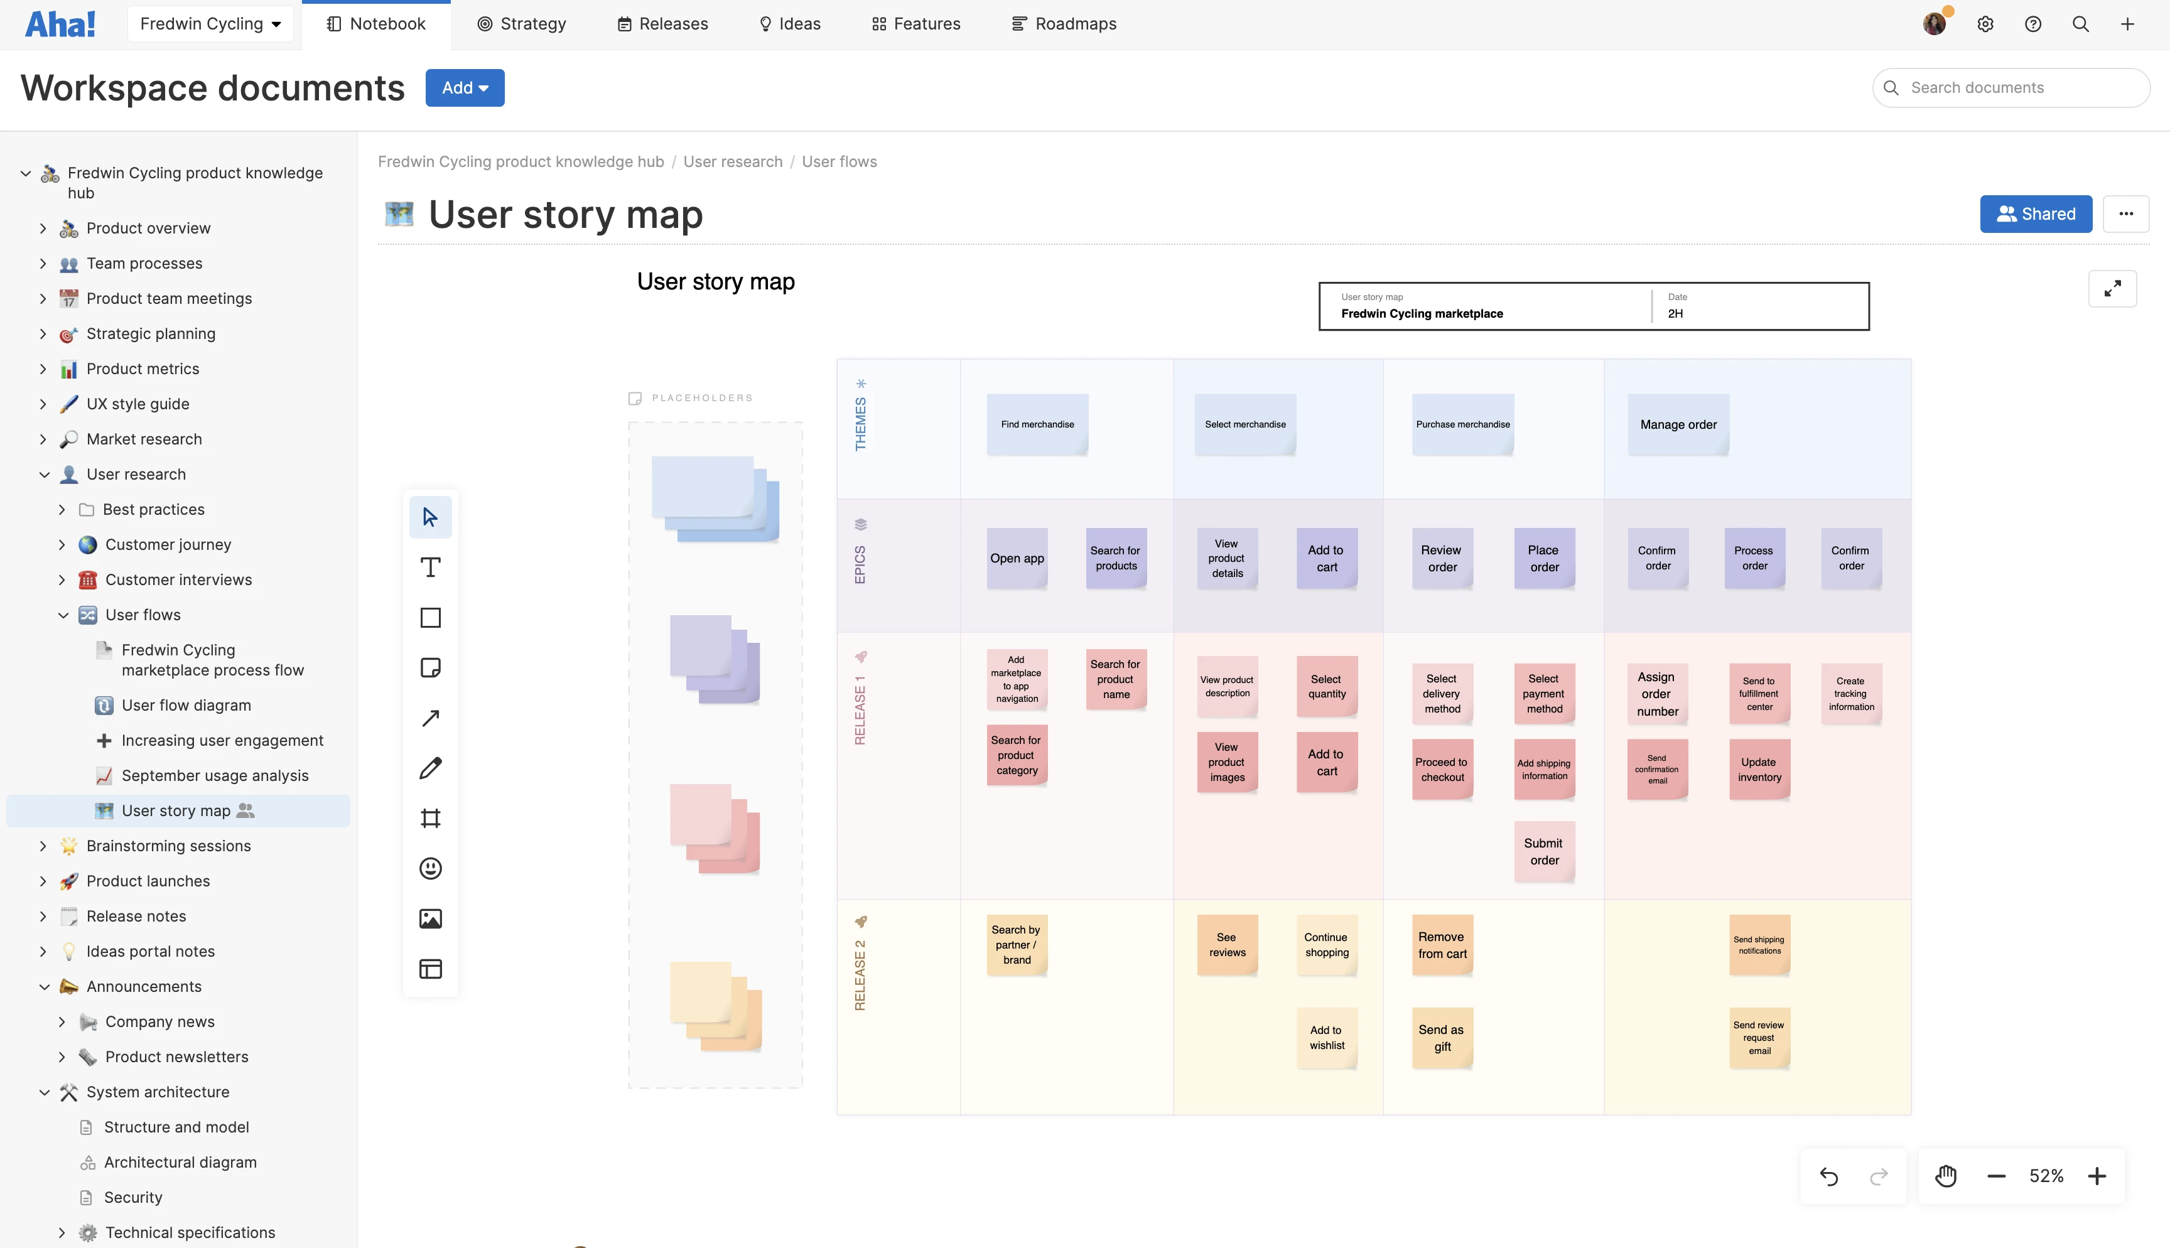The image size is (2170, 1248).
Task: Open the Add dropdown button
Action: (465, 87)
